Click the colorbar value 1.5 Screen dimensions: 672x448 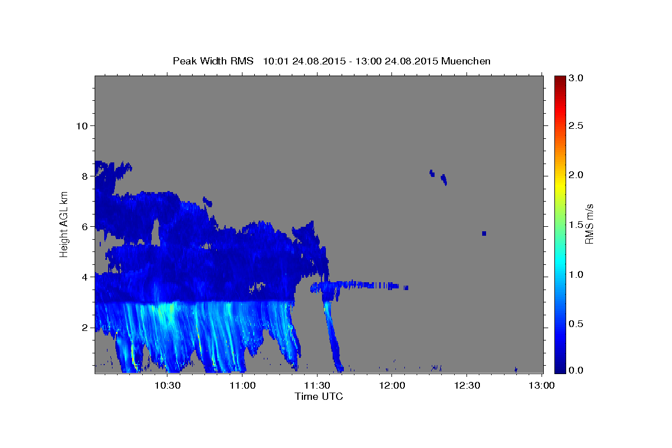(577, 225)
